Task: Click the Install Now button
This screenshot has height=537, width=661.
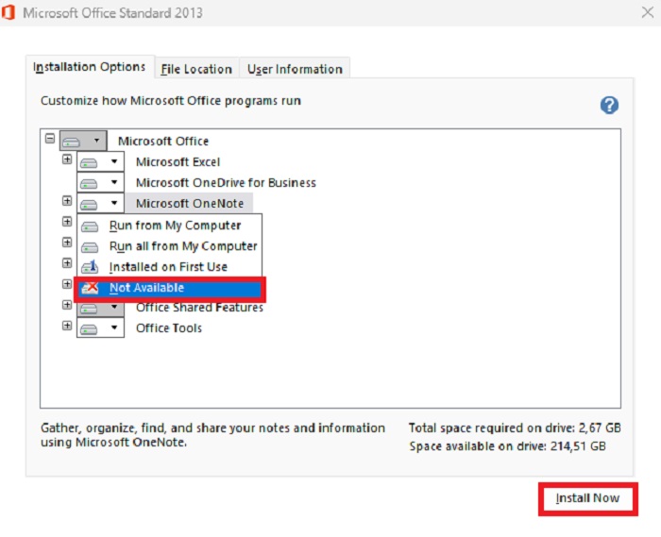Action: [588, 498]
